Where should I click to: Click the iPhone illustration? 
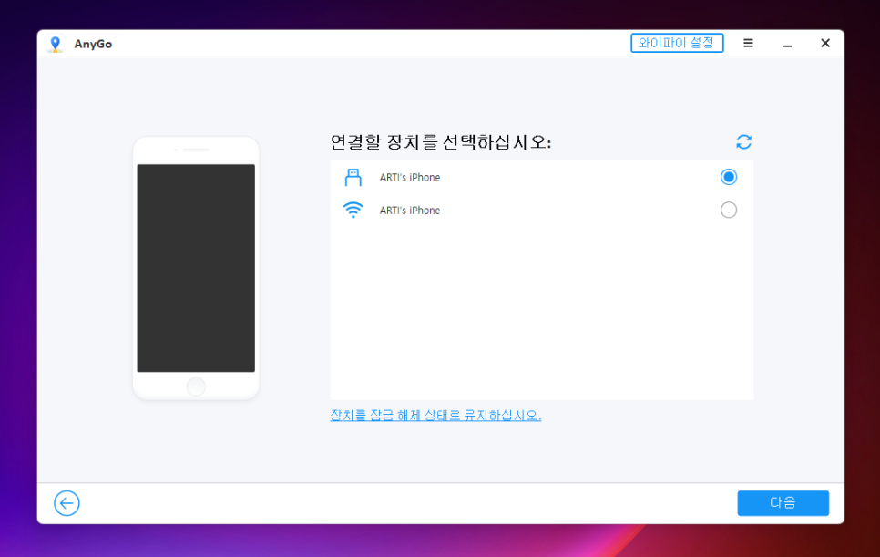point(196,268)
